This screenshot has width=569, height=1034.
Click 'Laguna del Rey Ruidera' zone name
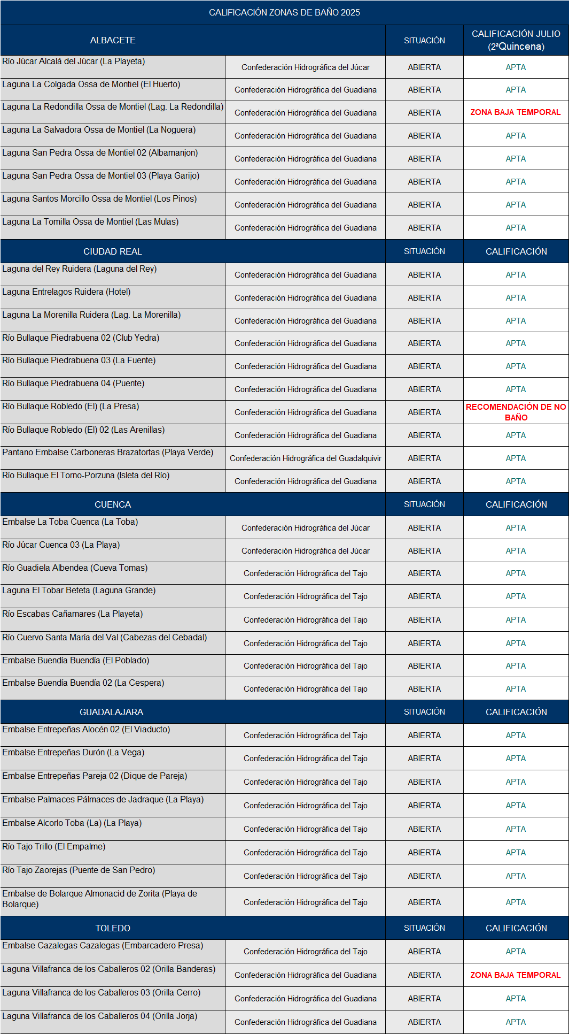click(80, 269)
